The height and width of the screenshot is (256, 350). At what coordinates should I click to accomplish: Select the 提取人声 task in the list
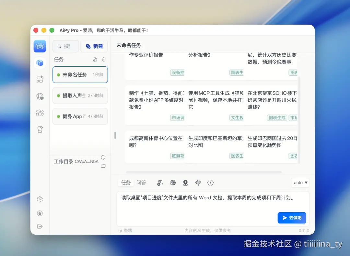click(x=80, y=95)
